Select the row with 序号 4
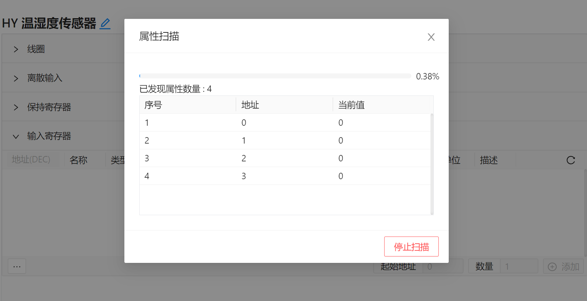 285,176
